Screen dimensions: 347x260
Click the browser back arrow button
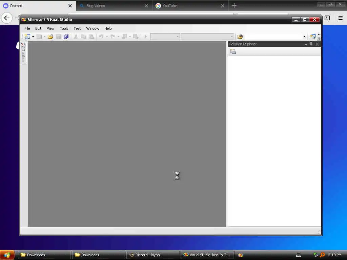pos(7,18)
